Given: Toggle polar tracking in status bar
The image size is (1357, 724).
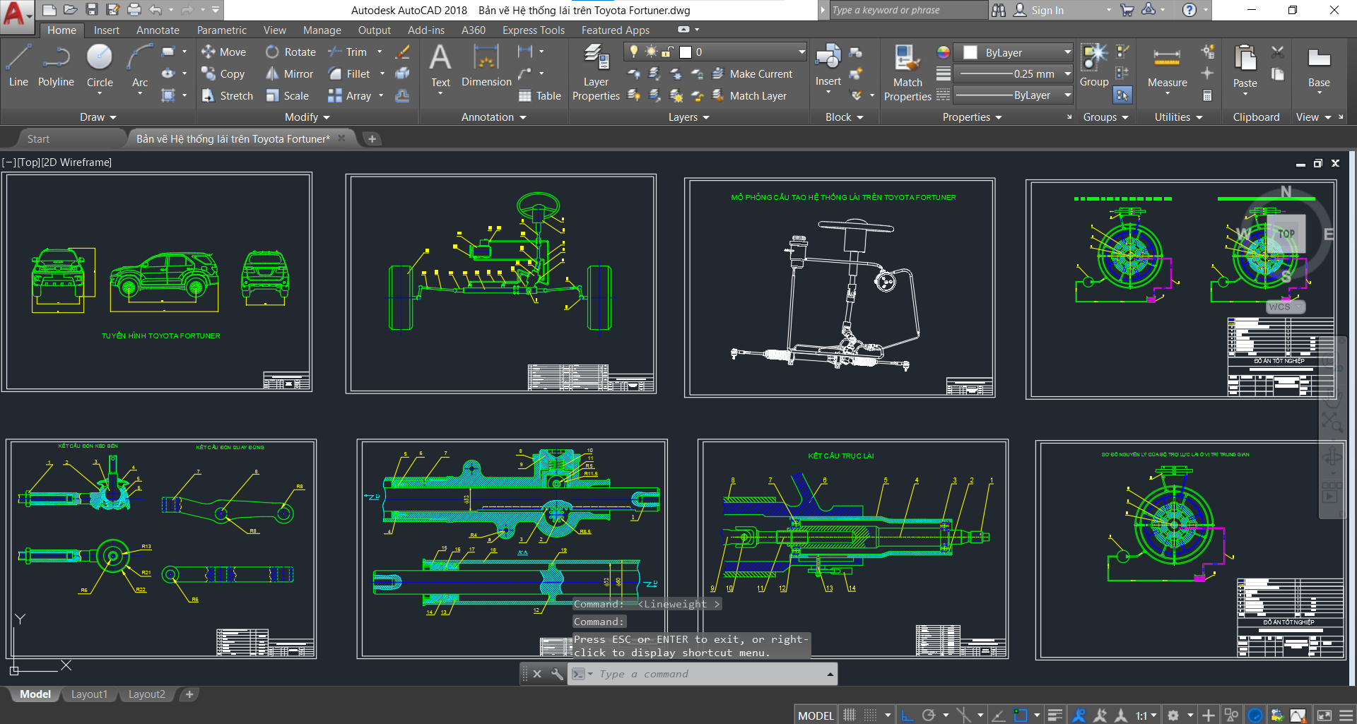Looking at the screenshot, I should point(929,716).
